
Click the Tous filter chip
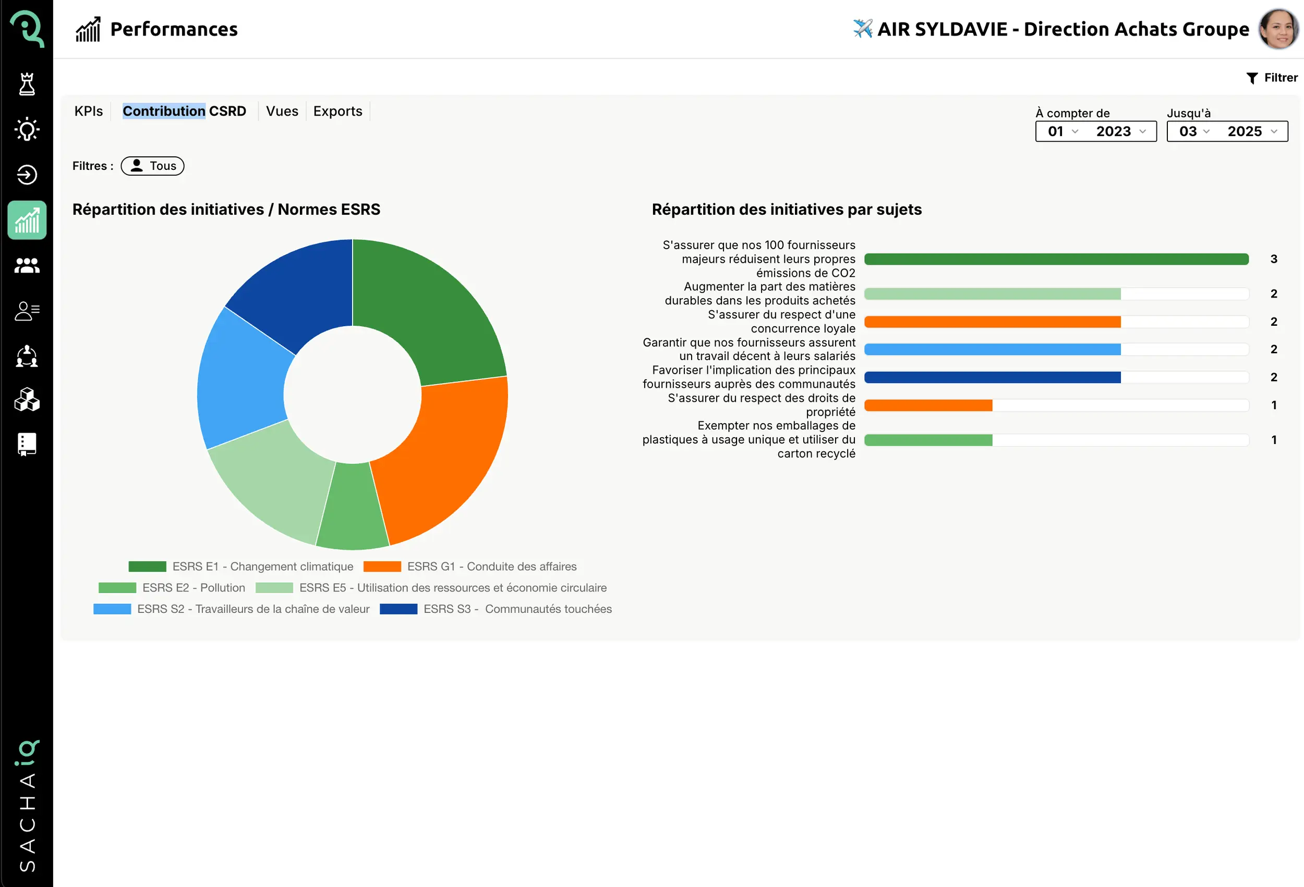point(153,166)
